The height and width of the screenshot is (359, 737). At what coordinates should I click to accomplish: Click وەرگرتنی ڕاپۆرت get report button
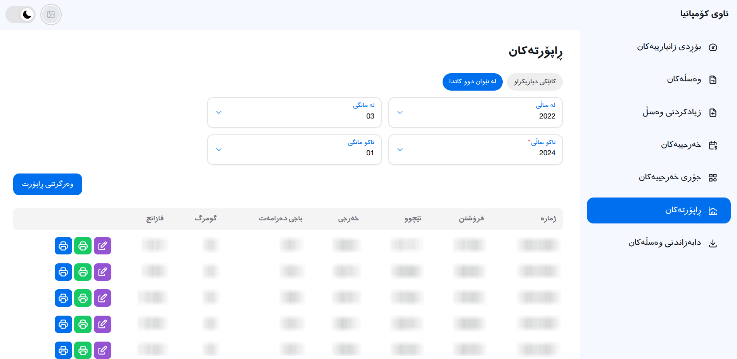coord(48,184)
